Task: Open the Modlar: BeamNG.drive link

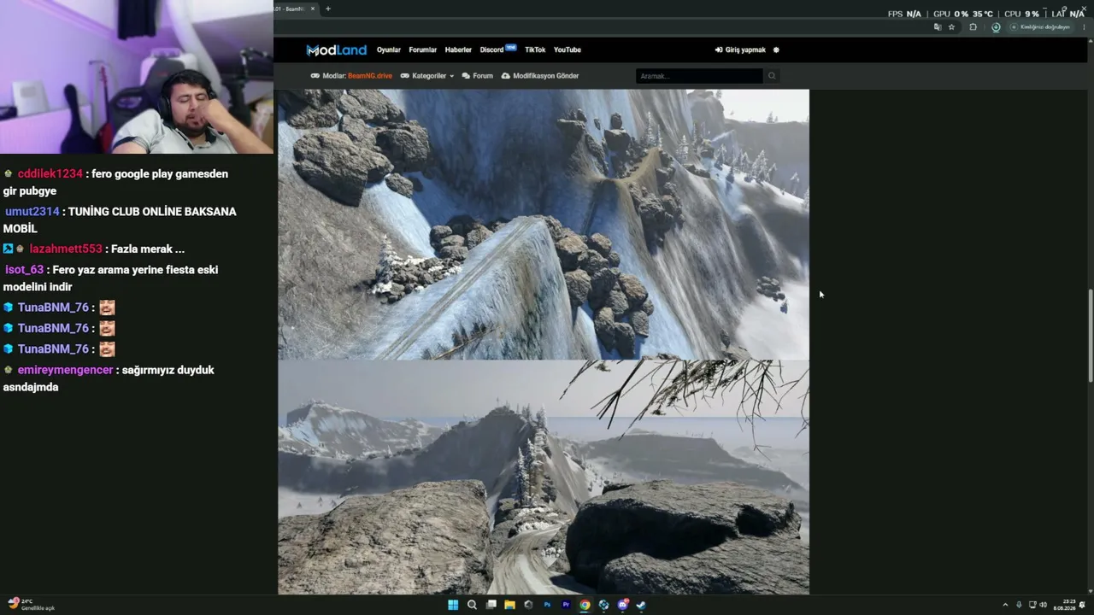Action: (351, 76)
